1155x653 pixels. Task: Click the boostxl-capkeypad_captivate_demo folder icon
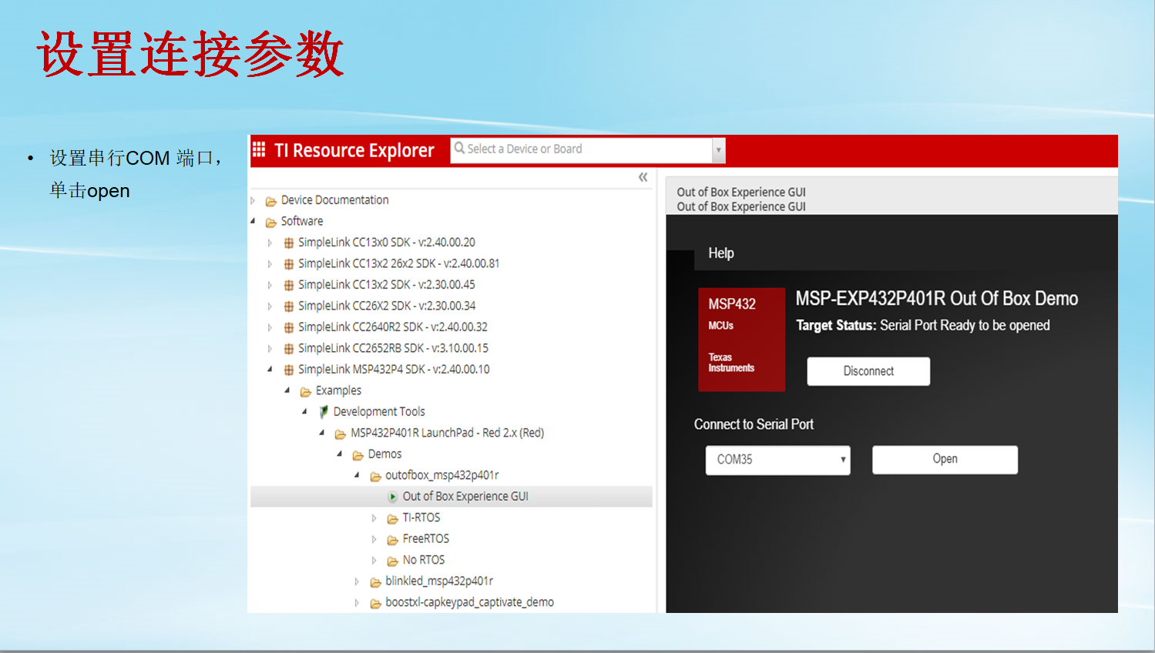coord(376,603)
